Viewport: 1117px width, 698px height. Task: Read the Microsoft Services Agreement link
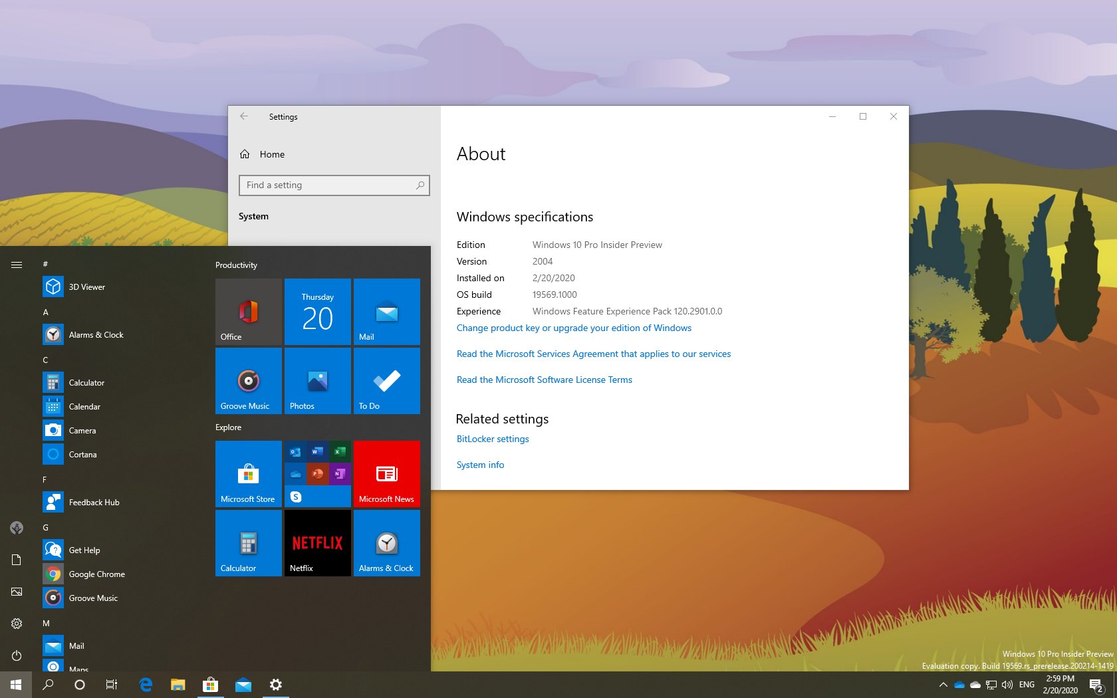point(594,354)
